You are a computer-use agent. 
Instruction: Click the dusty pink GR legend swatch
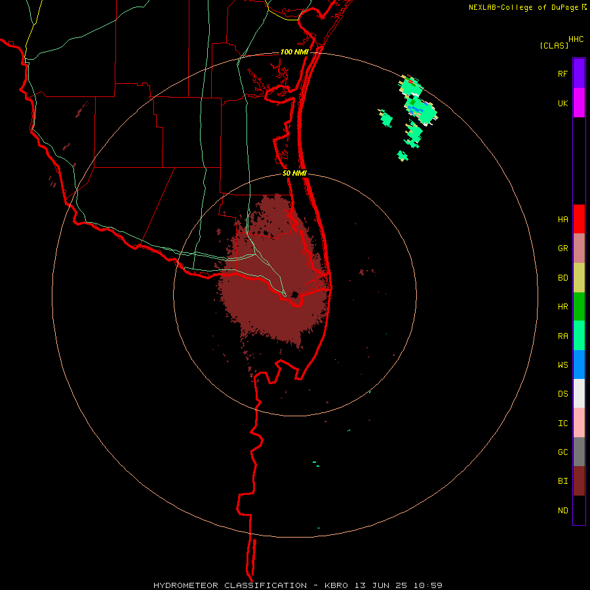click(x=579, y=248)
